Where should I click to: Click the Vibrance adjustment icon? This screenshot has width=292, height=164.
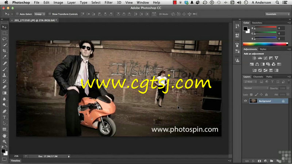click(276, 58)
